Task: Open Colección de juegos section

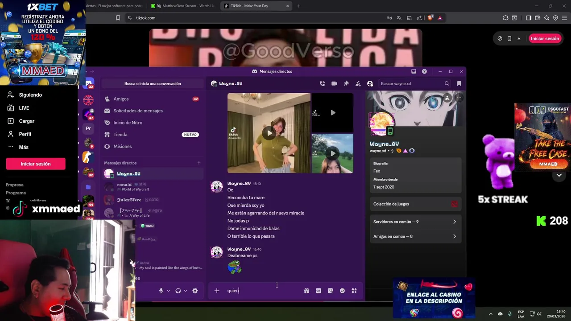Action: tap(415, 204)
